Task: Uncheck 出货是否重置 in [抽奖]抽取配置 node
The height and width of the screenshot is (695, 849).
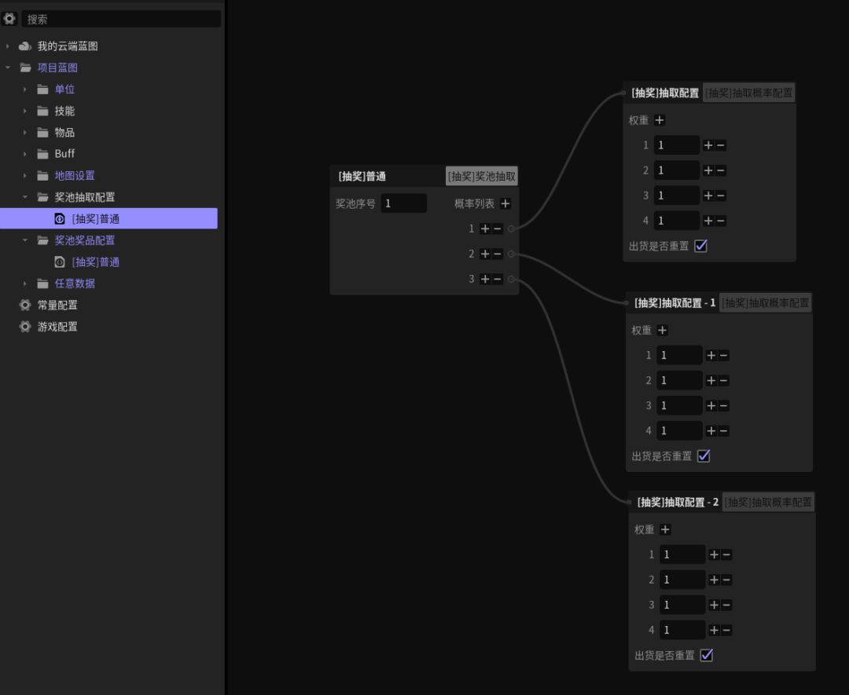Action: coord(701,246)
